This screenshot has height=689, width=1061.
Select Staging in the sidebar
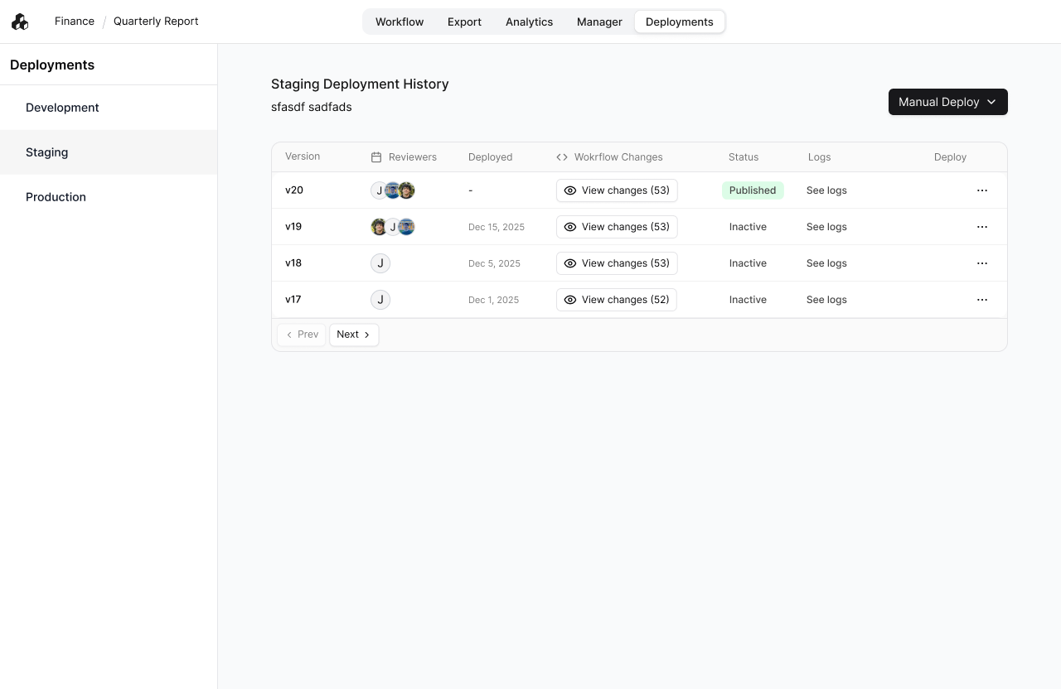click(x=109, y=152)
